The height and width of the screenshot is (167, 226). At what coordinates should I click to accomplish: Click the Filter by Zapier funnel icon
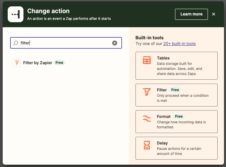(x=17, y=63)
